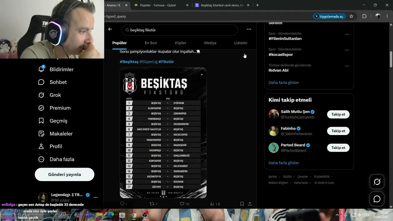
Task: Open Grok from the sidebar
Action: 50,95
